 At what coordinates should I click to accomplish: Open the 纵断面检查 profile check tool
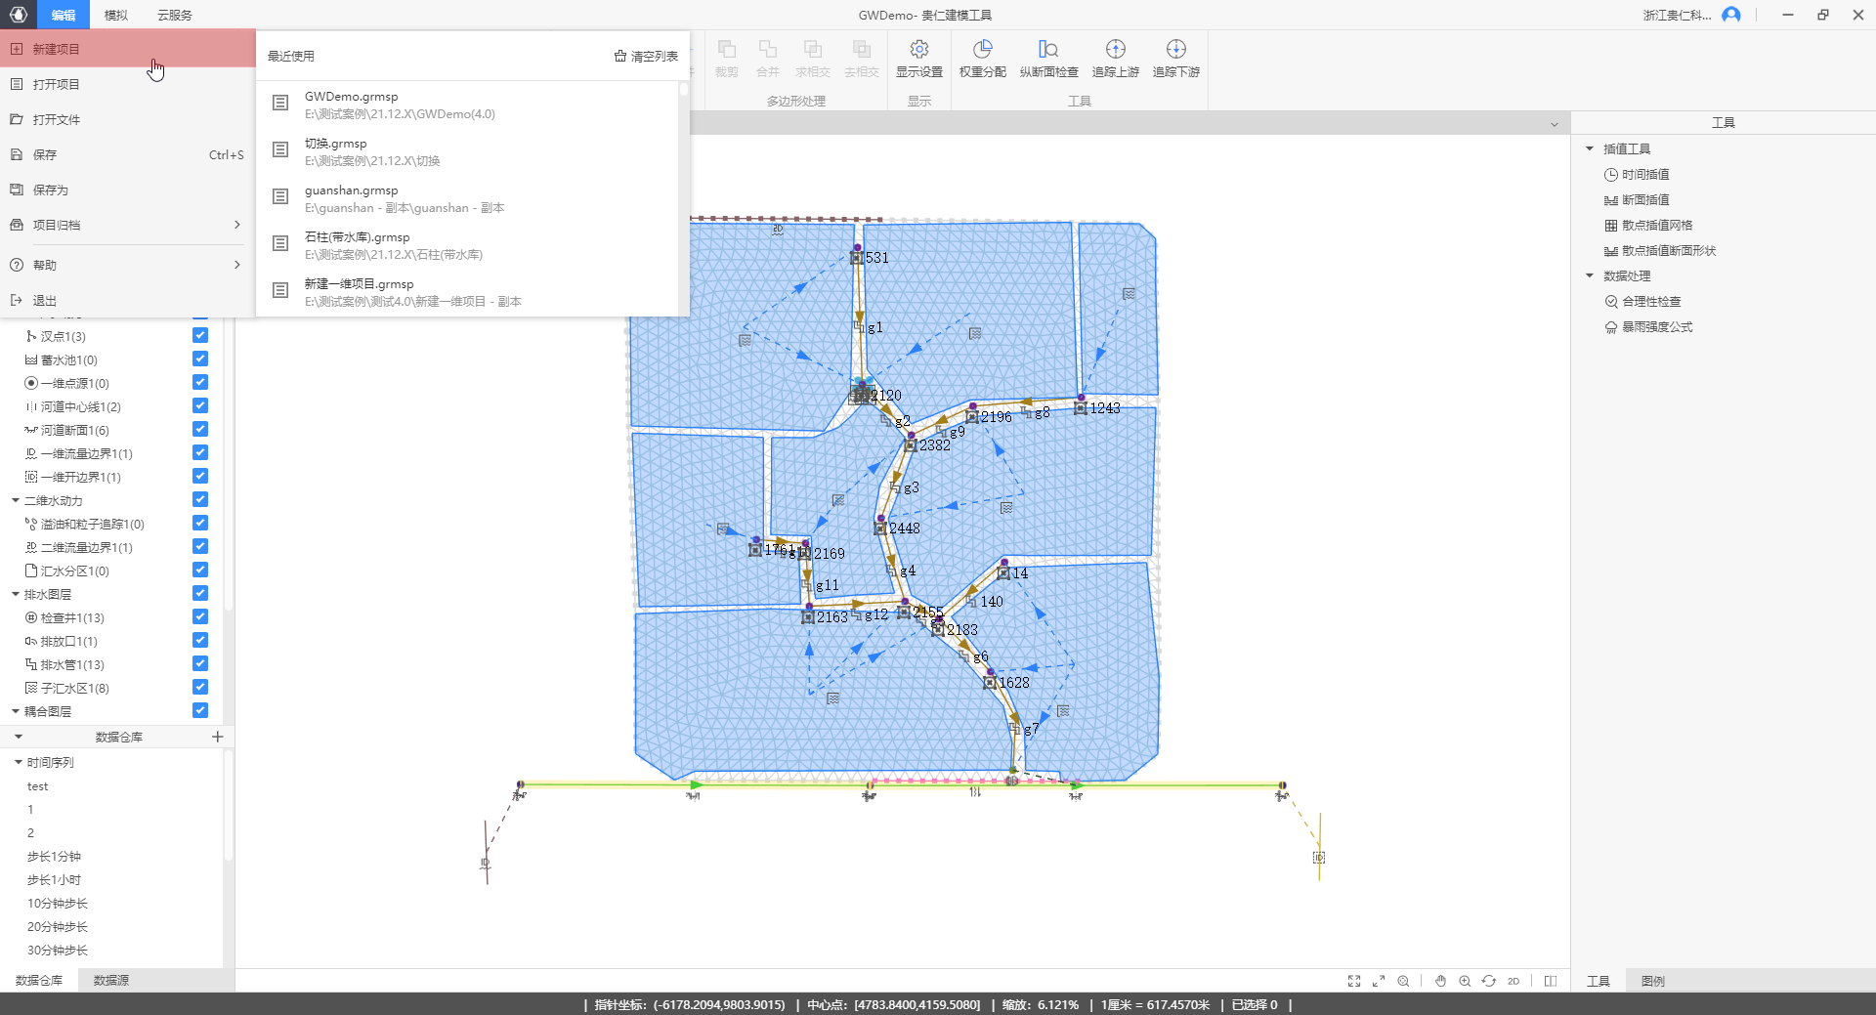pos(1048,59)
